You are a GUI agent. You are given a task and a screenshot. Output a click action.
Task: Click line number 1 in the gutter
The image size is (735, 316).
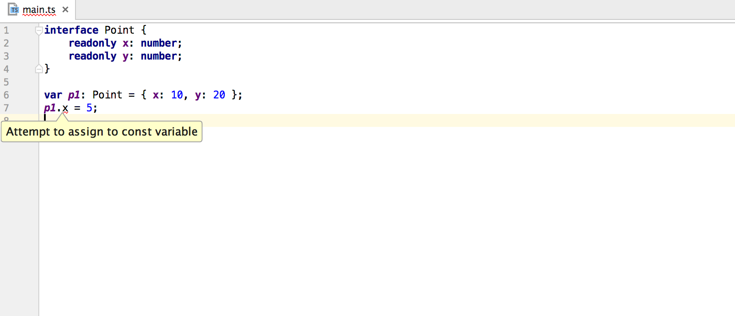[6, 30]
